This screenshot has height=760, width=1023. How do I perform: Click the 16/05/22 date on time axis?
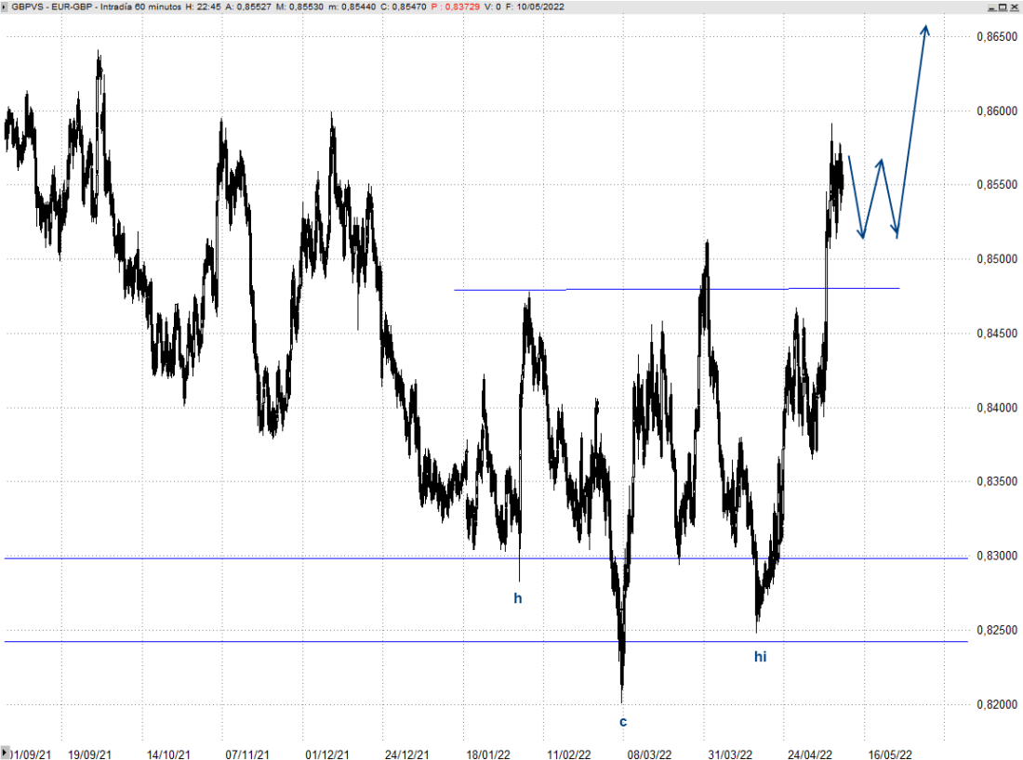pos(891,754)
